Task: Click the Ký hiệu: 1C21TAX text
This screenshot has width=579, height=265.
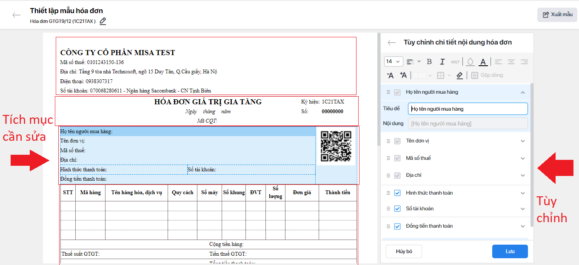Action: pos(323,102)
